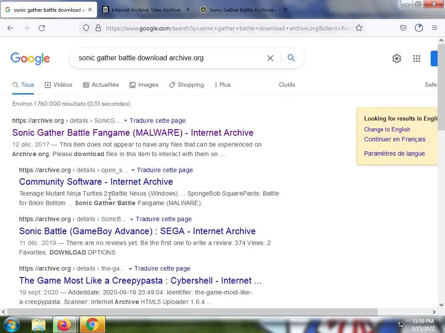Expand dropdown arrow beside open_s result URL
Screen dimensions: 445x333
tap(133, 170)
